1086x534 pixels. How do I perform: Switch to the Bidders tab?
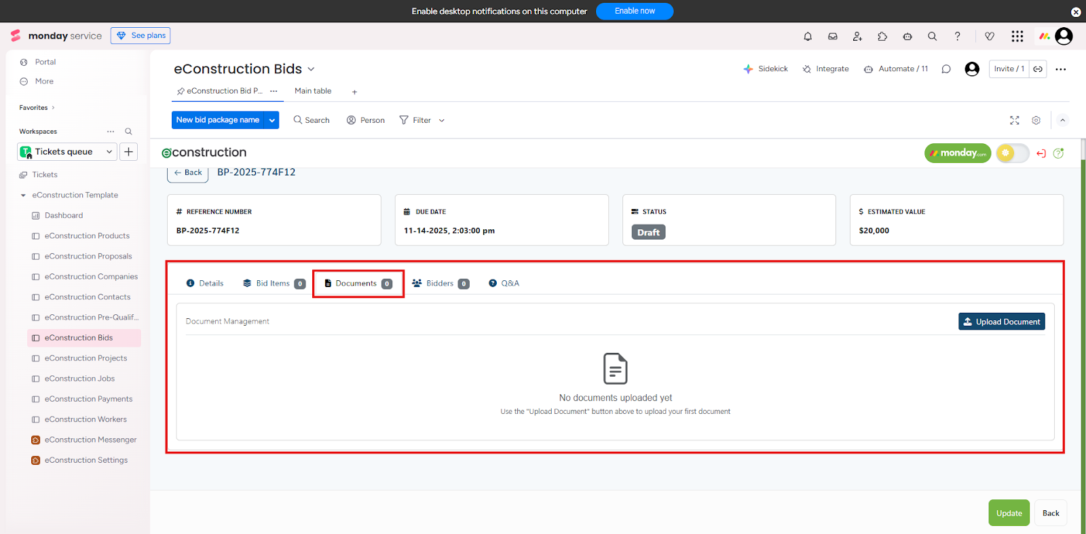click(x=440, y=284)
